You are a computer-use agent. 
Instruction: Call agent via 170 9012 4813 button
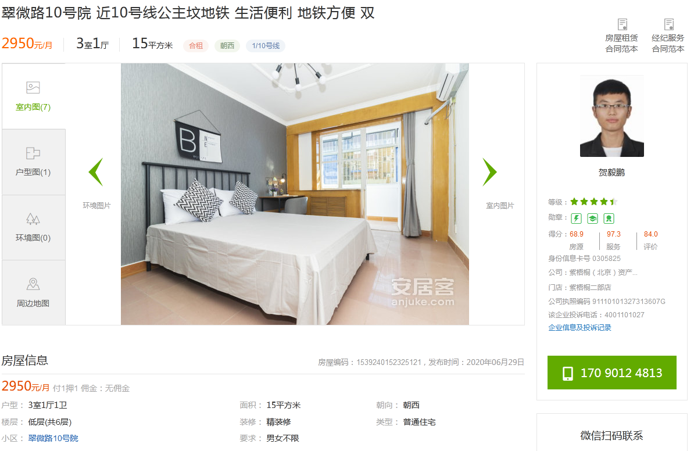pyautogui.click(x=611, y=373)
